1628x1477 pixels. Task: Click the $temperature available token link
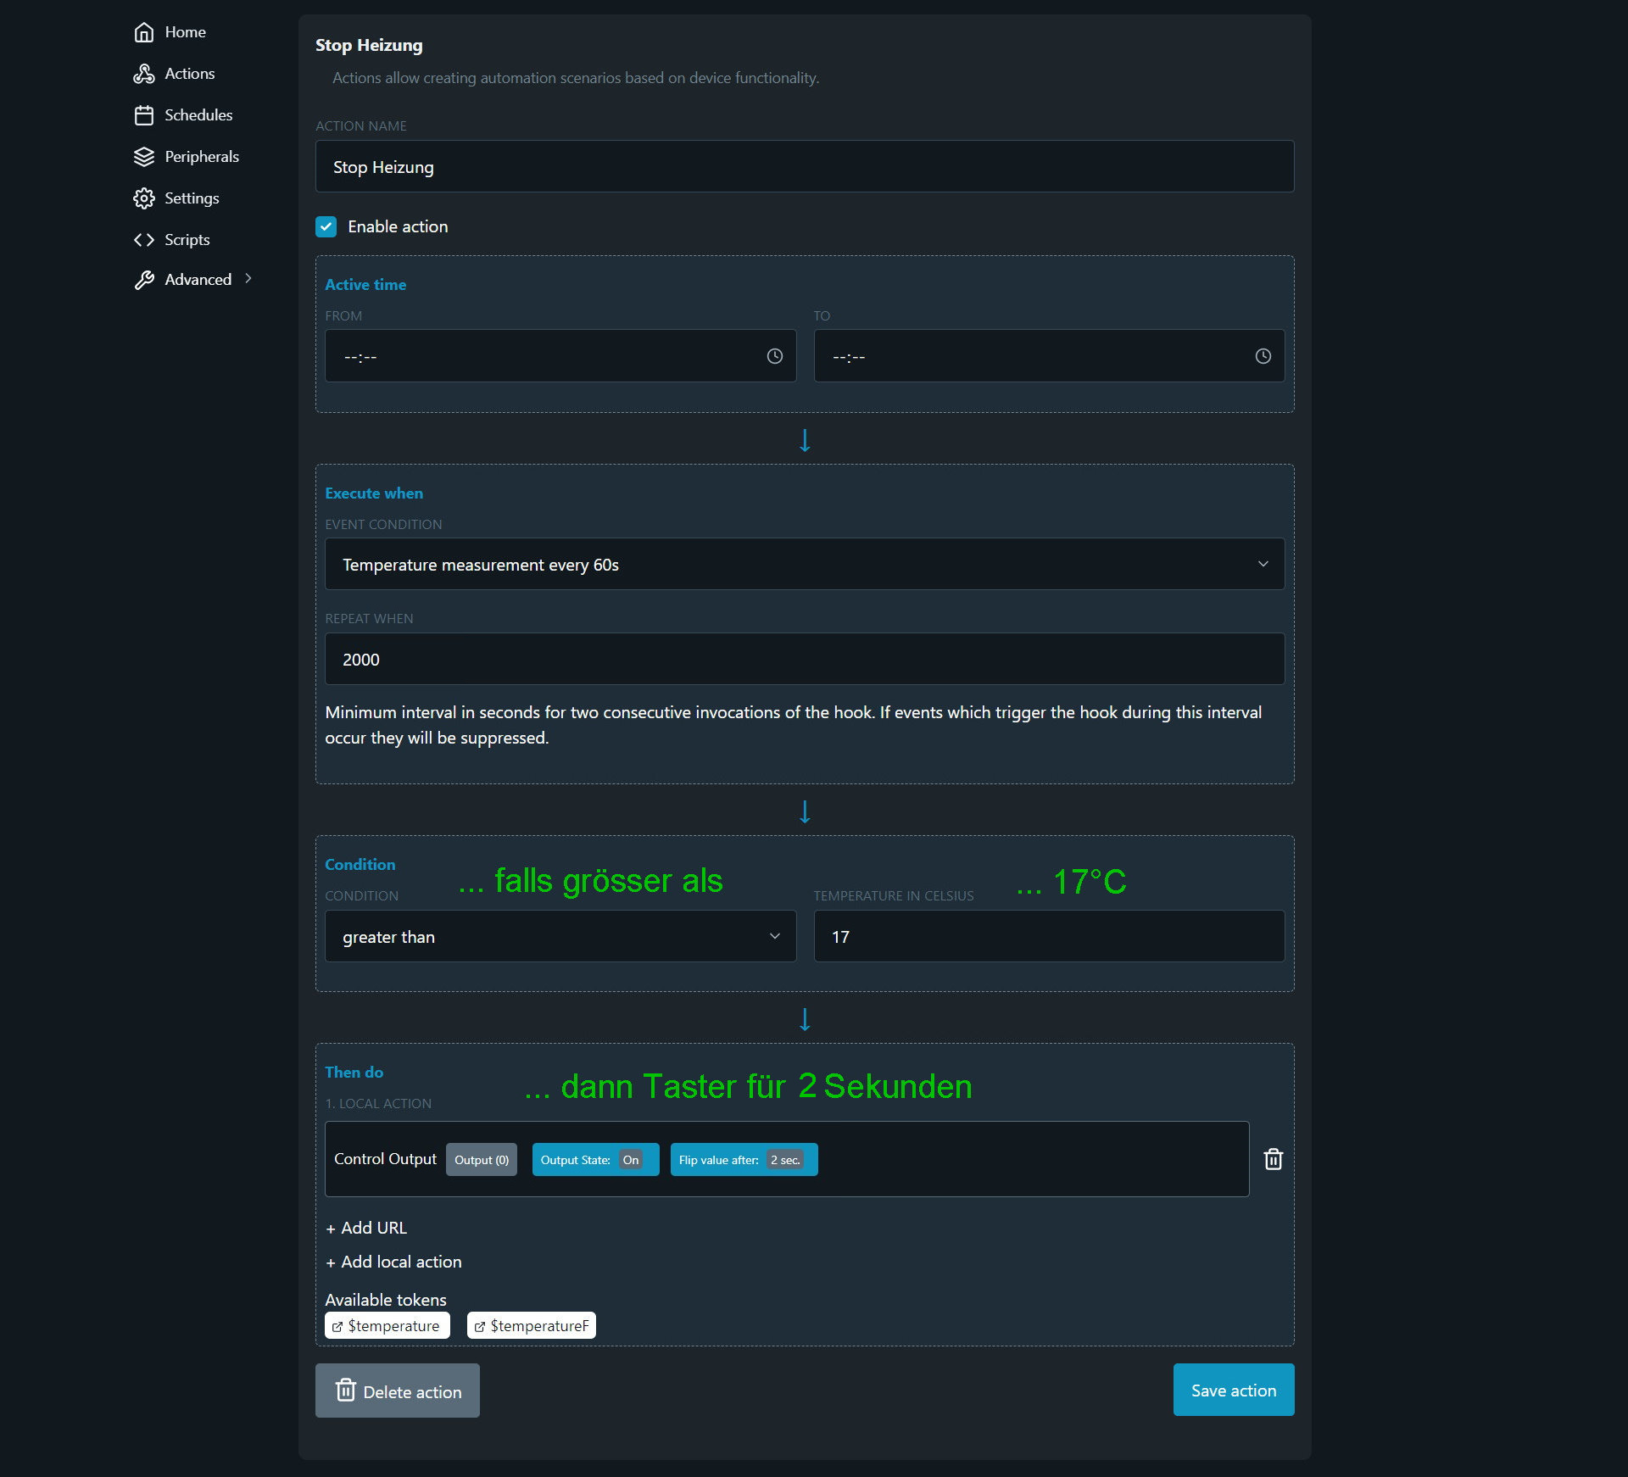click(387, 1325)
